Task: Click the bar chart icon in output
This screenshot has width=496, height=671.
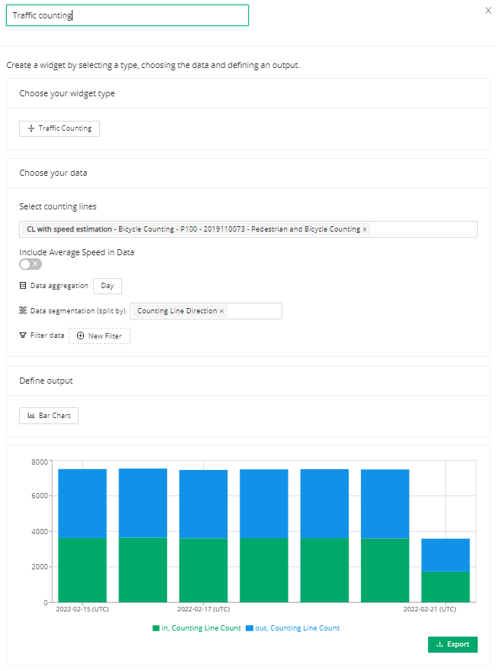Action: 31,416
